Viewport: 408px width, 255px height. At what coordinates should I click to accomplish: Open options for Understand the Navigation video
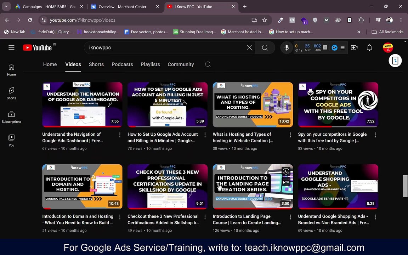(120, 135)
